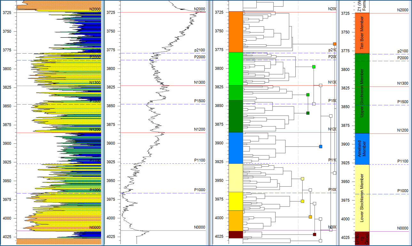Click N0000 marker label in log curve track
The image size is (412, 246).
199,228
